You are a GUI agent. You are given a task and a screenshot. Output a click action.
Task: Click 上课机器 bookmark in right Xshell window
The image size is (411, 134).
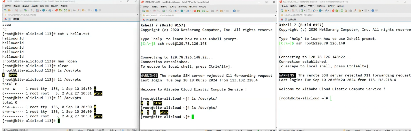(290, 19)
